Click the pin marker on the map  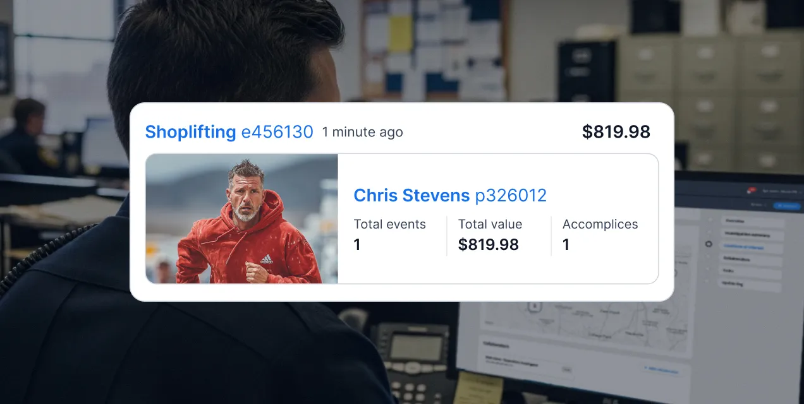[535, 306]
